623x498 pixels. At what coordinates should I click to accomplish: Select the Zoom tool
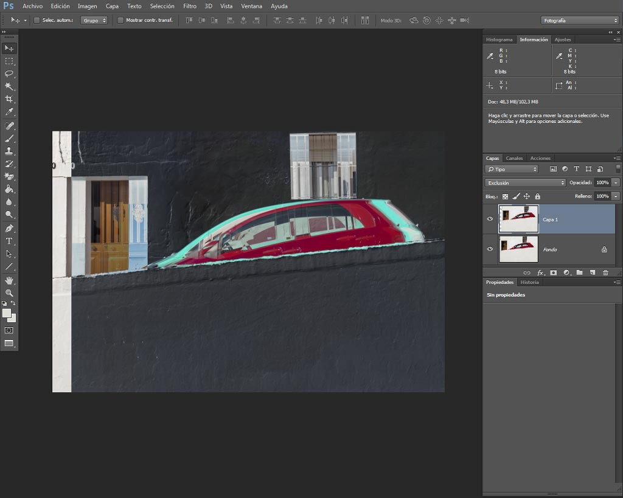tap(9, 293)
